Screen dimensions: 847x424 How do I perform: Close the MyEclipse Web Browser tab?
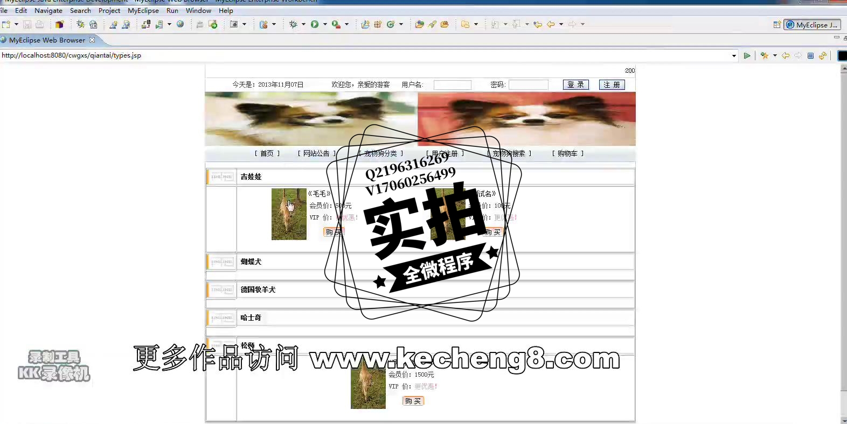click(x=92, y=40)
